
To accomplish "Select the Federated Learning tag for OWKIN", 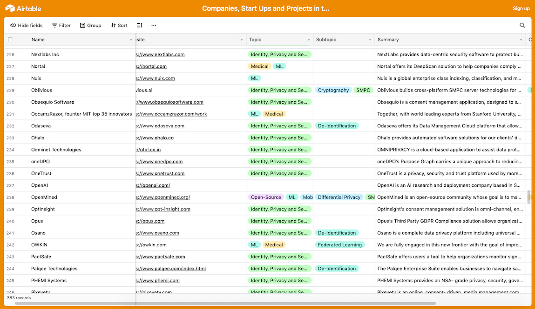I will (x=340, y=245).
